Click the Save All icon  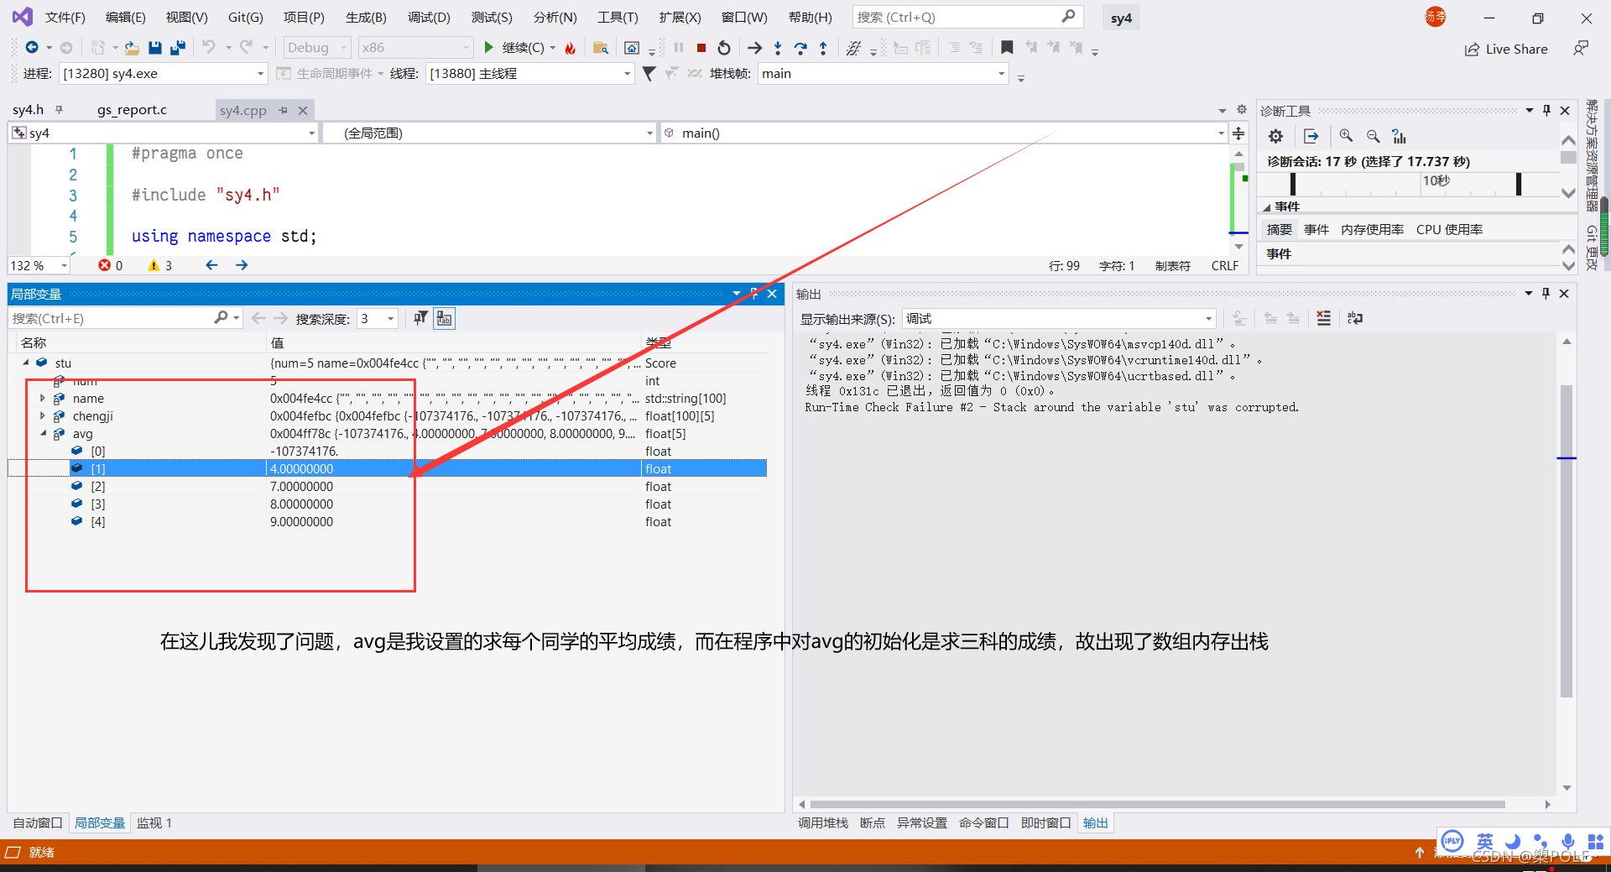pyautogui.click(x=177, y=48)
